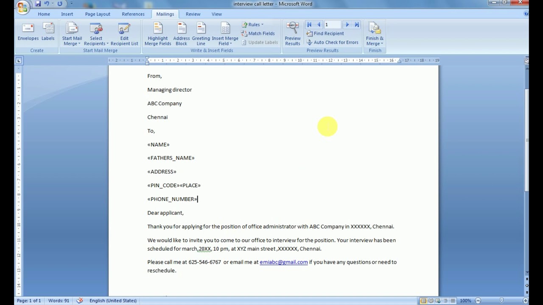Image resolution: width=543 pixels, height=305 pixels.
Task: Switch to the Home tab
Action: 44,14
